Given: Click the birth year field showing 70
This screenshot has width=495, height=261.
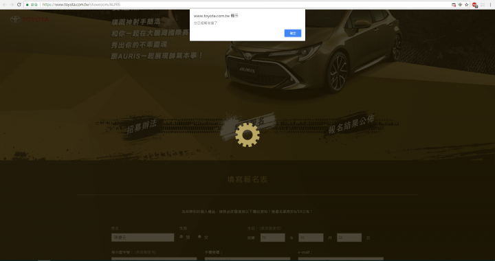Looking at the screenshot, I should point(272,238).
